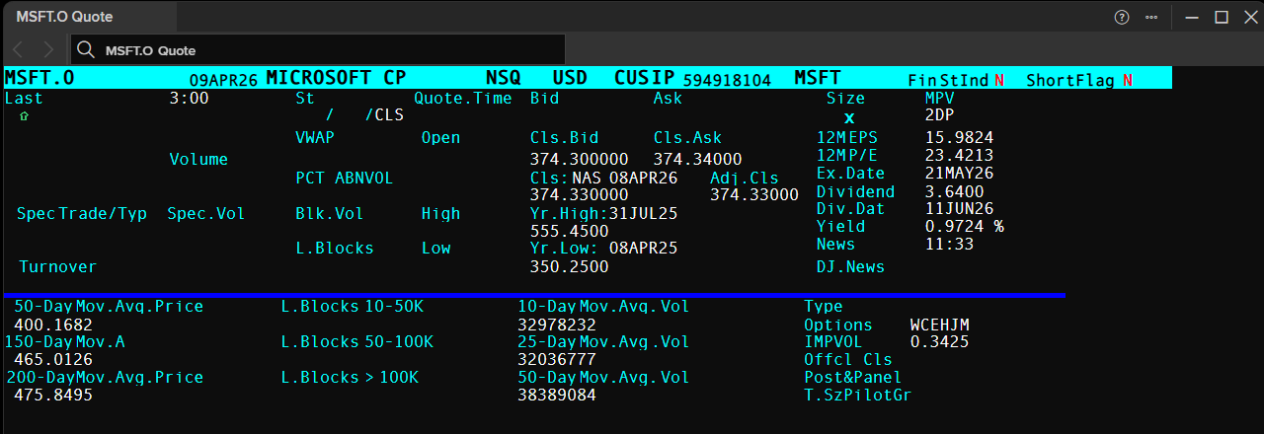This screenshot has width=1264, height=434.
Task: Click the green up-arrow tick indicator
Action: 24,116
